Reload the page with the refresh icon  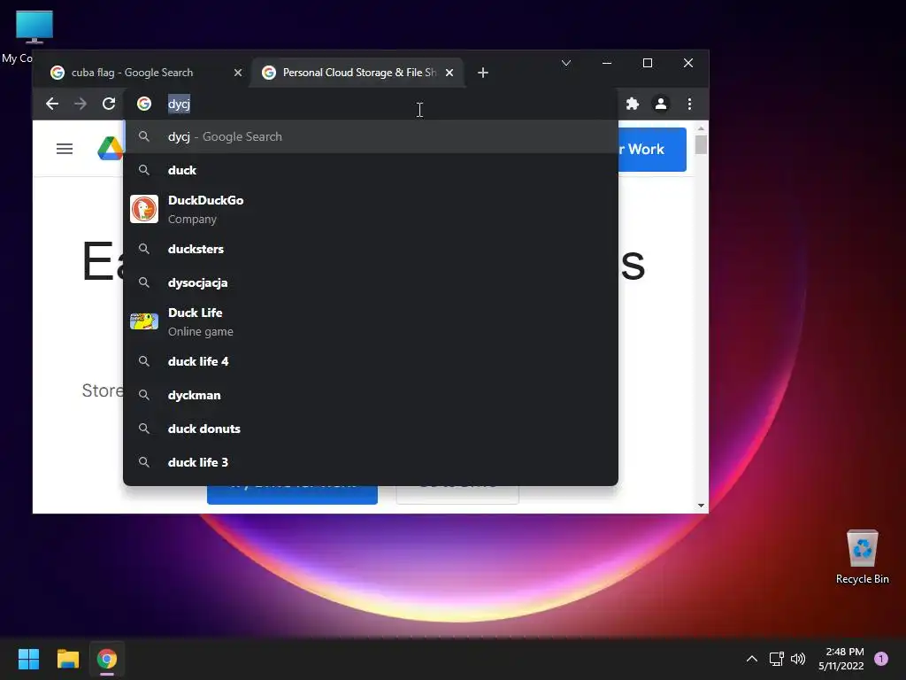(x=109, y=104)
